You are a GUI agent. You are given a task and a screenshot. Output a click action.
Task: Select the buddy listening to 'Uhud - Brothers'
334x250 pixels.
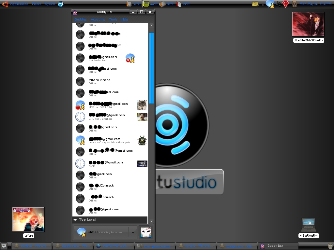(x=110, y=117)
